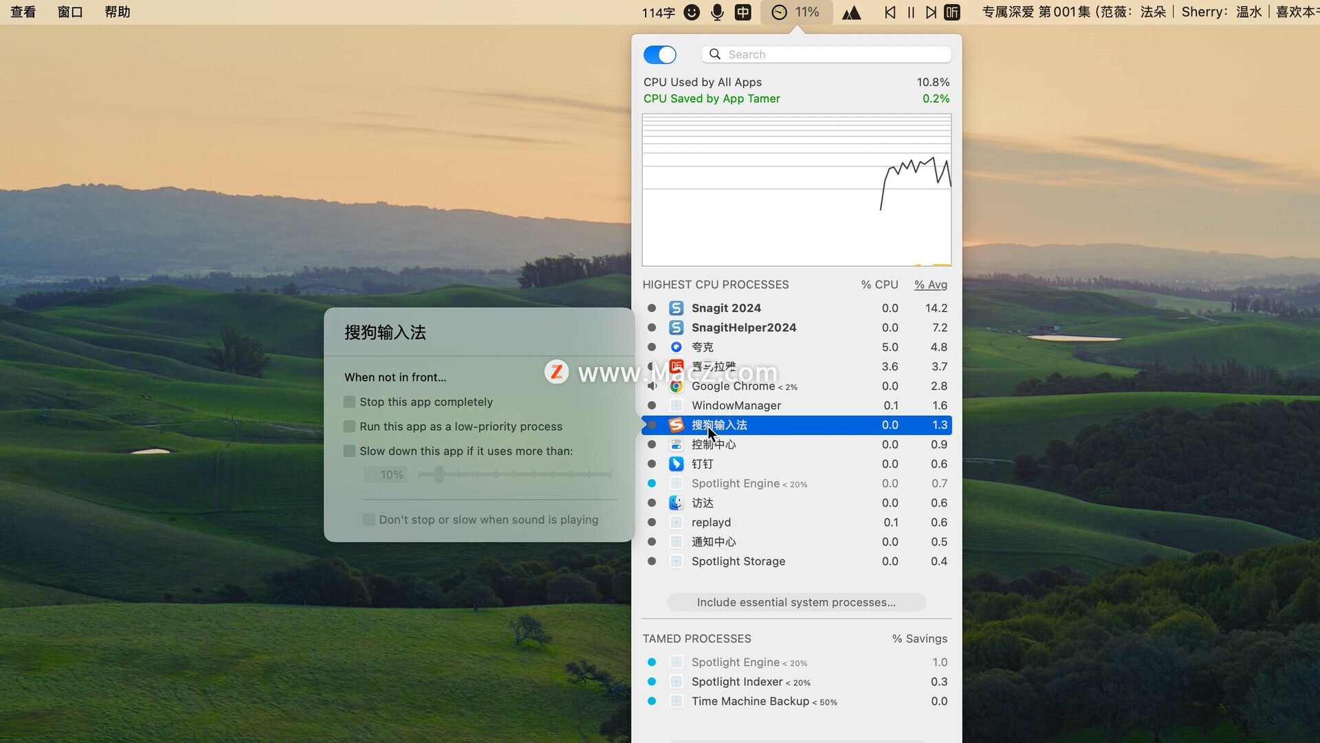Click status dot next to 夸克
Image resolution: width=1320 pixels, height=743 pixels.
point(652,347)
